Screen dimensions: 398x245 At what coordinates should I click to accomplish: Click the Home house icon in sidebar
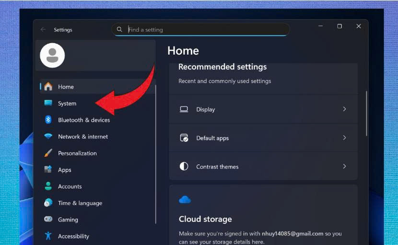48,87
